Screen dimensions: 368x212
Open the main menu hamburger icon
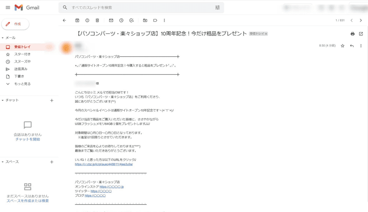point(8,7)
